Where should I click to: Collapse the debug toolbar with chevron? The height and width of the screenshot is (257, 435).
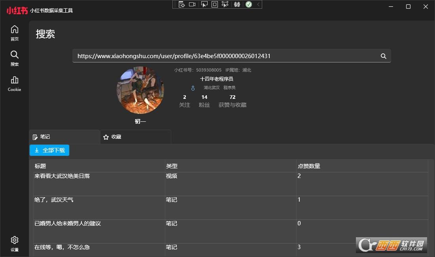[x=258, y=4]
